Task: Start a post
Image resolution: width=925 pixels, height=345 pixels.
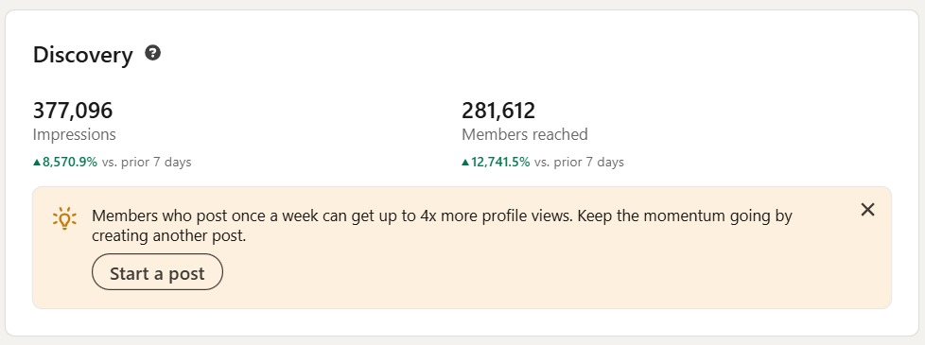Action: click(157, 272)
